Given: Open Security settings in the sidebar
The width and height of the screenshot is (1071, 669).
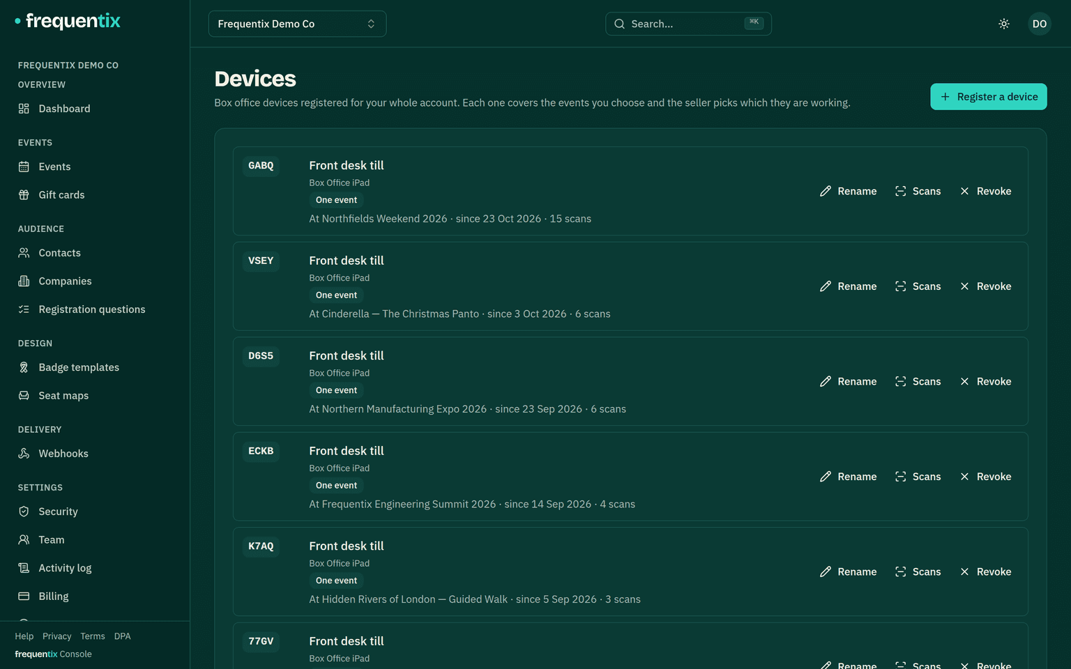Looking at the screenshot, I should click(95, 512).
